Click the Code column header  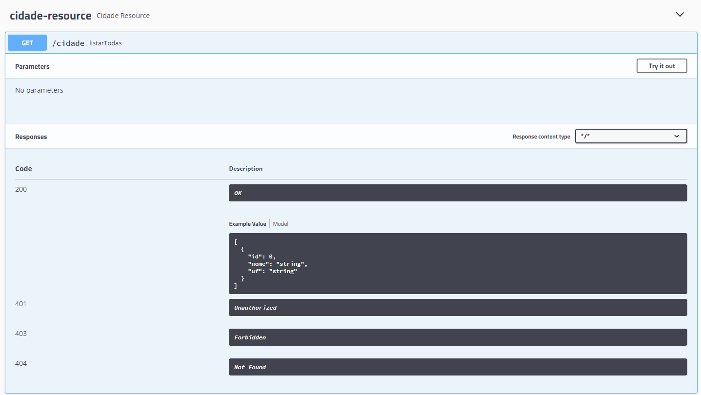click(x=23, y=168)
